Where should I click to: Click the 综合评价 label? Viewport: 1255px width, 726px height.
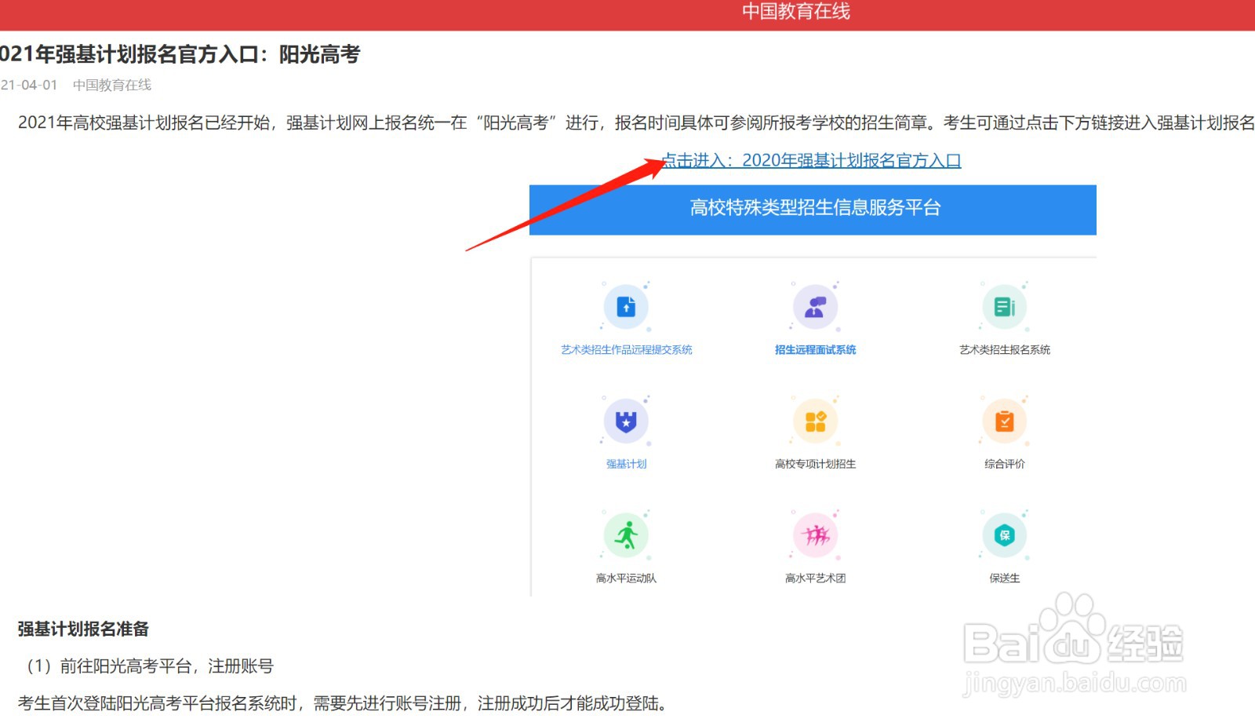pyautogui.click(x=1005, y=464)
